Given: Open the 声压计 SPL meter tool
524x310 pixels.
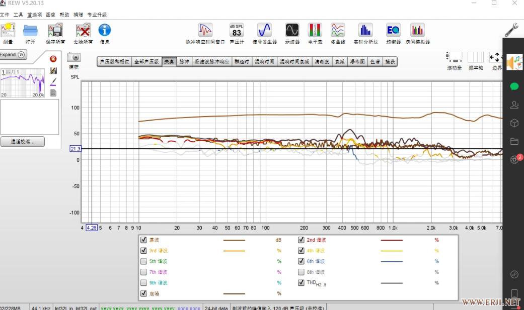Looking at the screenshot, I should pos(237,31).
